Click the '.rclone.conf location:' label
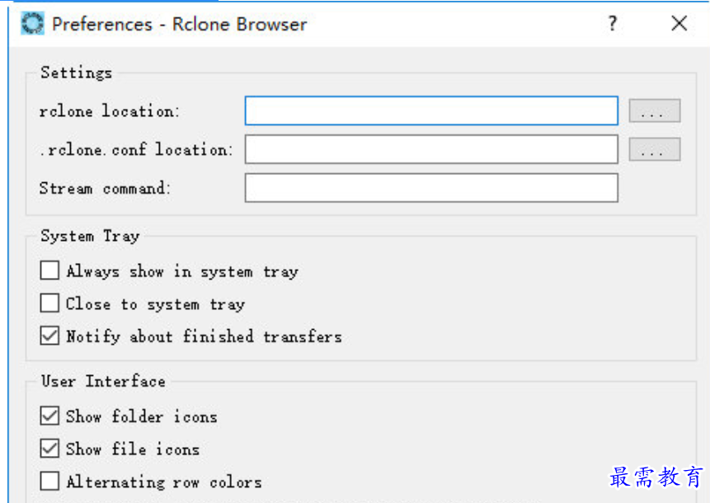710x503 pixels. [x=136, y=149]
